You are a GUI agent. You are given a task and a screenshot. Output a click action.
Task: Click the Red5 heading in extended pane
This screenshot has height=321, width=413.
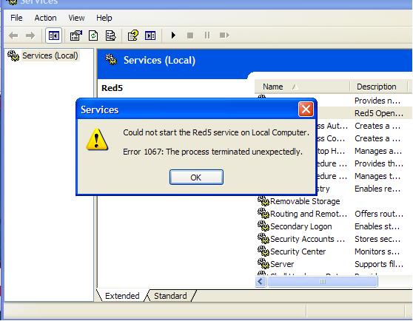click(x=112, y=88)
